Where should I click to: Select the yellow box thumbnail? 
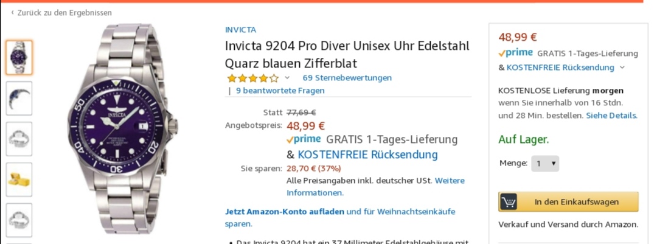pyautogui.click(x=19, y=180)
